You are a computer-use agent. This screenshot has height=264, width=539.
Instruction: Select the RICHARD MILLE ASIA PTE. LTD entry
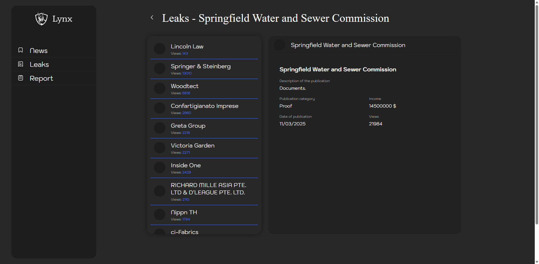click(x=208, y=189)
